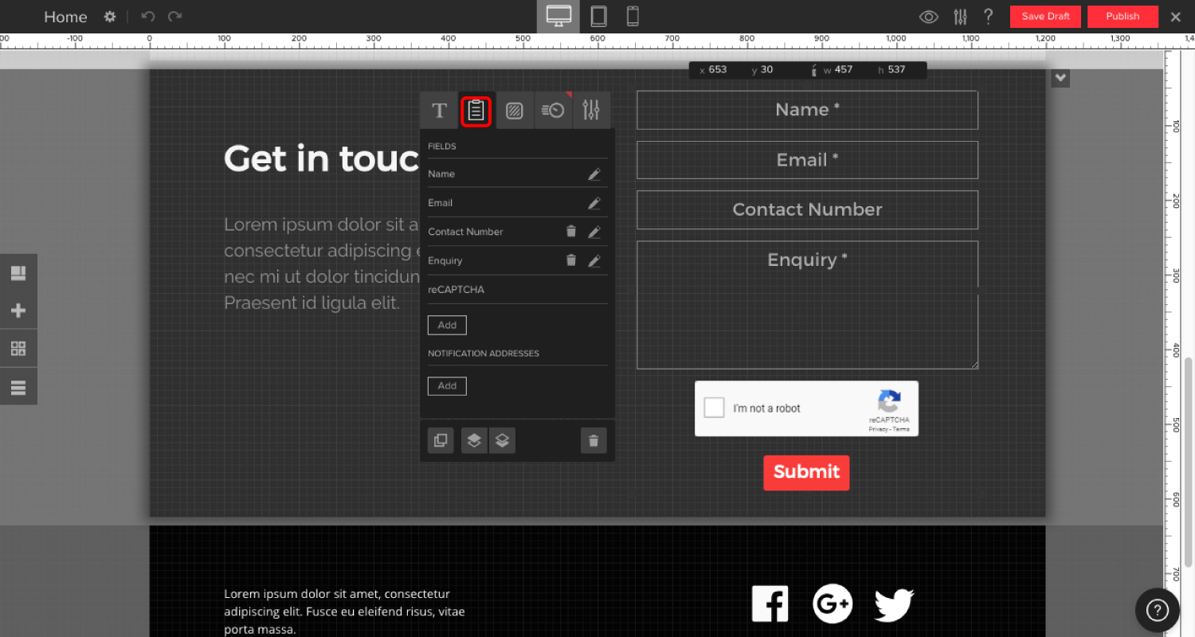Delete the form using trash button

click(x=594, y=440)
